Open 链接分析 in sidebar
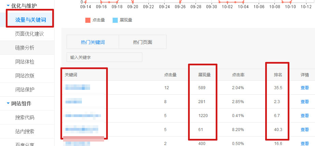 (25, 48)
